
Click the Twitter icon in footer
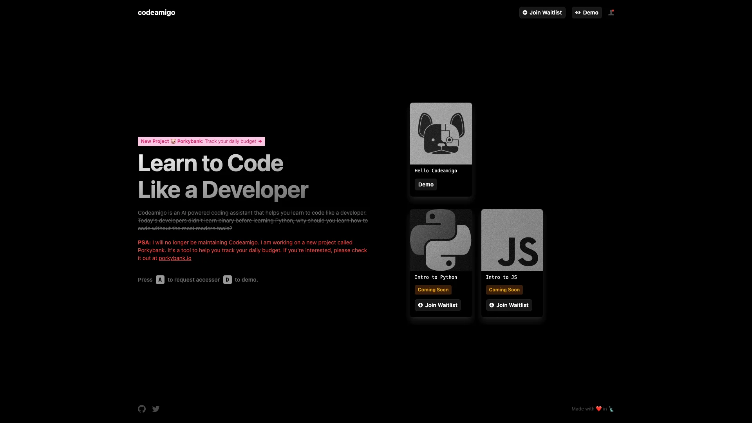click(156, 409)
